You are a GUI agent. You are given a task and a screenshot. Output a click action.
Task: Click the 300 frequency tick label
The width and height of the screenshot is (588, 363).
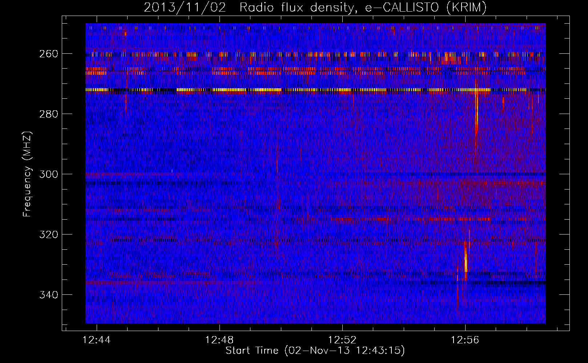pos(48,174)
